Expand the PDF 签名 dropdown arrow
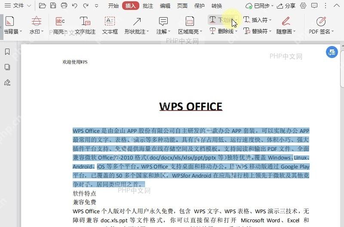344x227 pixels. (332, 31)
